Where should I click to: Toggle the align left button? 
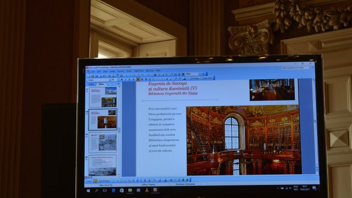[138, 79]
